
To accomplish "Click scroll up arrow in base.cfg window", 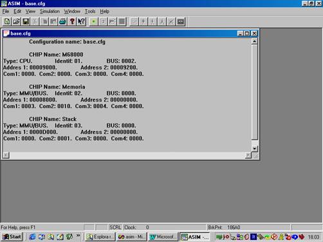I will (254, 41).
